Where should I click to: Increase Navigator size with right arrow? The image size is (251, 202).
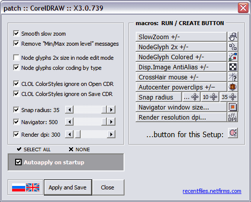[x=111, y=122]
